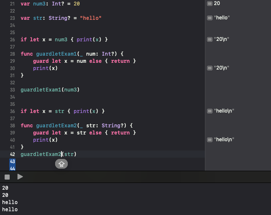Click line number 42 in gutter
This screenshot has height=215, width=271.
pos(13,154)
